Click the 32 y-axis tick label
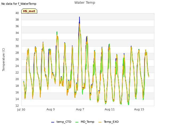The height and width of the screenshot is (127, 170). (x=17, y=39)
